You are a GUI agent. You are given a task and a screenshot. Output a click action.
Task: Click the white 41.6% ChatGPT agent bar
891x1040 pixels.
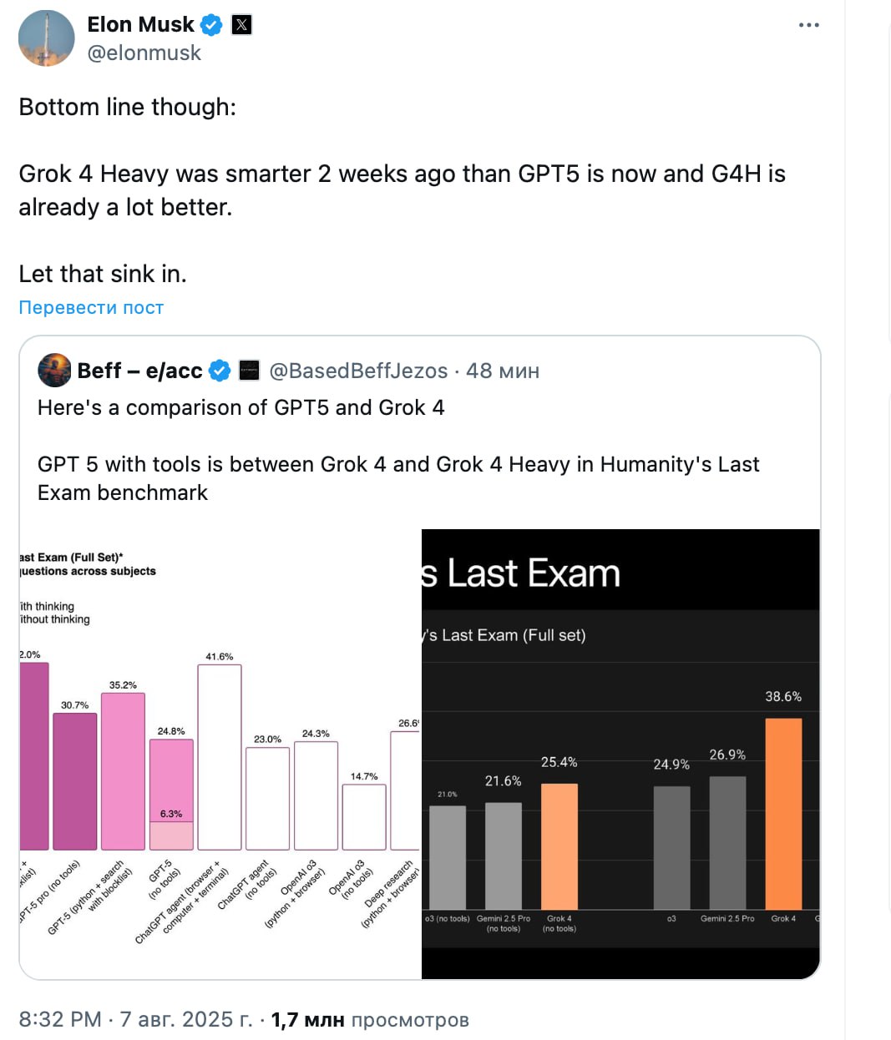pos(220,757)
